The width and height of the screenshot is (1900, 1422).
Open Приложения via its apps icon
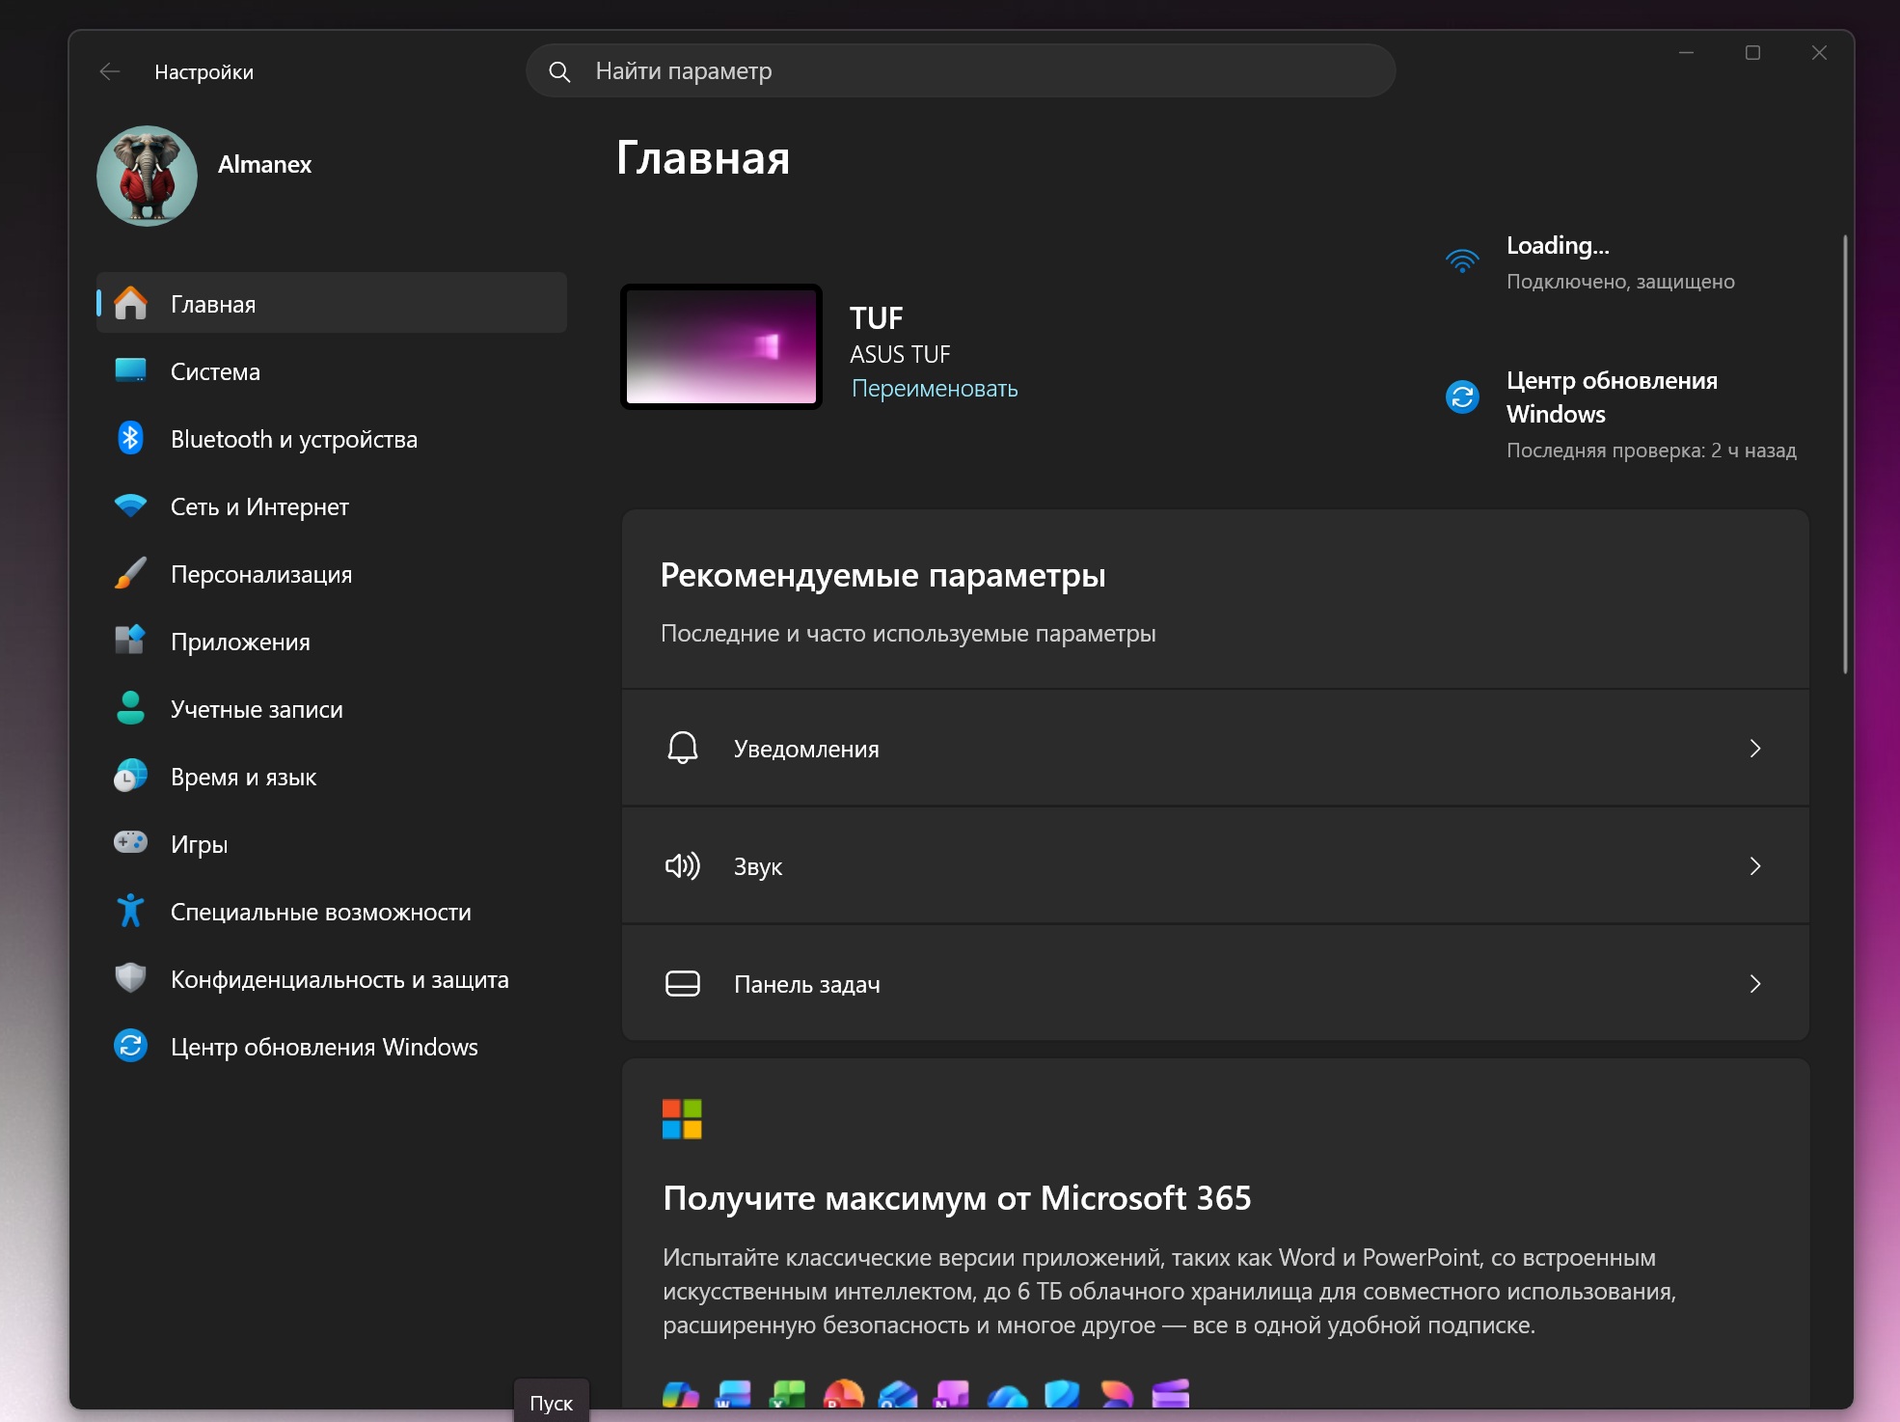(130, 641)
